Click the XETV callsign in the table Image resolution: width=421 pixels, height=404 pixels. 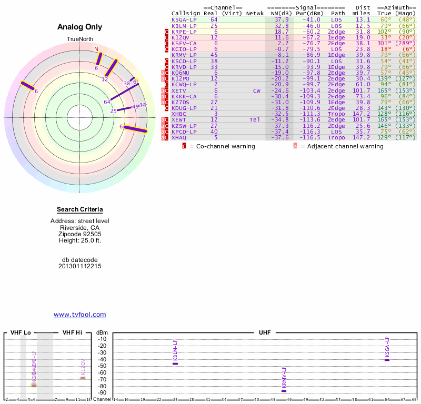coord(179,90)
